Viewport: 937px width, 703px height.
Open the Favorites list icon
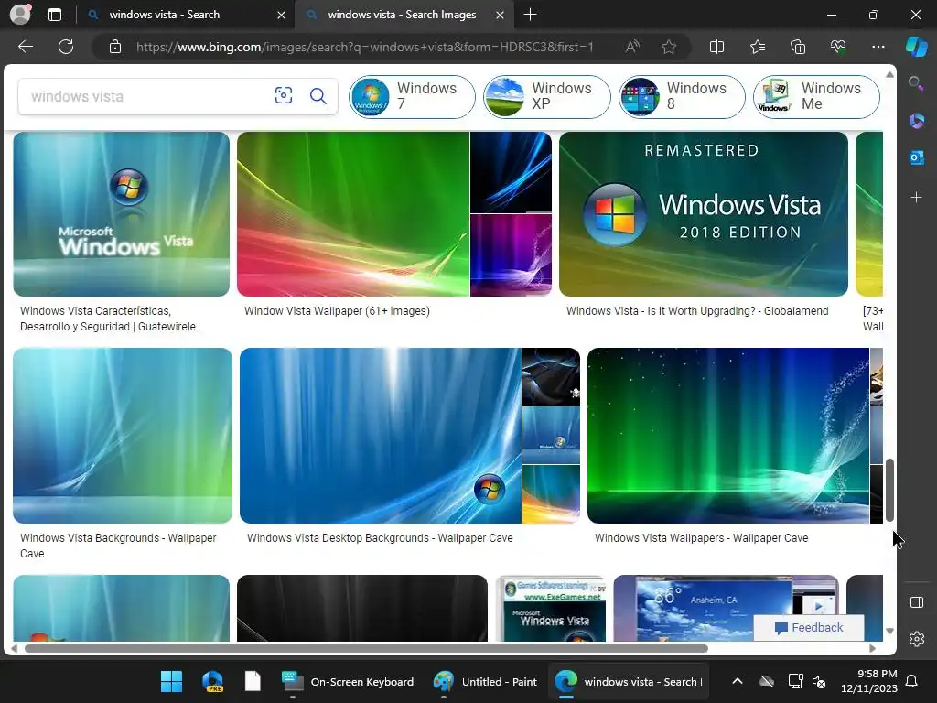point(757,47)
